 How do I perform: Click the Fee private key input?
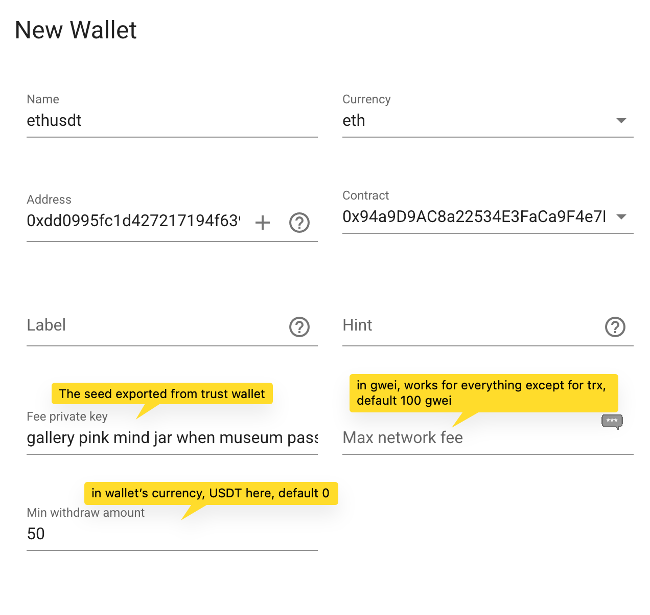pyautogui.click(x=172, y=438)
